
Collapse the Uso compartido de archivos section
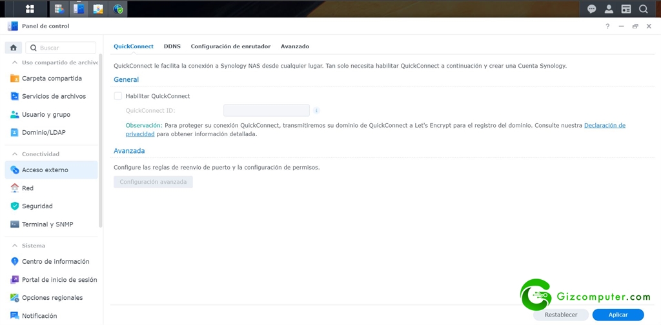tap(15, 63)
